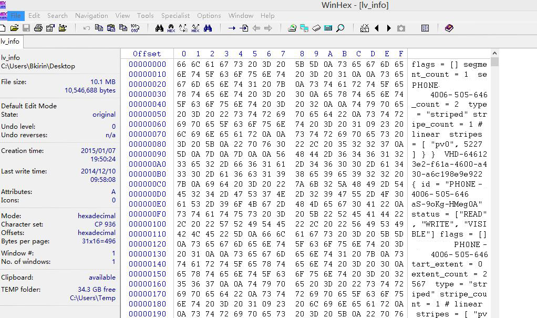Click the 101/010 Modify Data icon
537x318 pixels.
[135, 28]
